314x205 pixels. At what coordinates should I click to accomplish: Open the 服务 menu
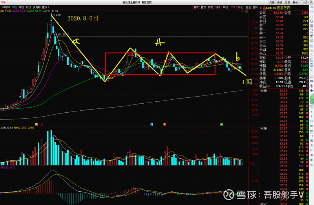pos(295,2)
